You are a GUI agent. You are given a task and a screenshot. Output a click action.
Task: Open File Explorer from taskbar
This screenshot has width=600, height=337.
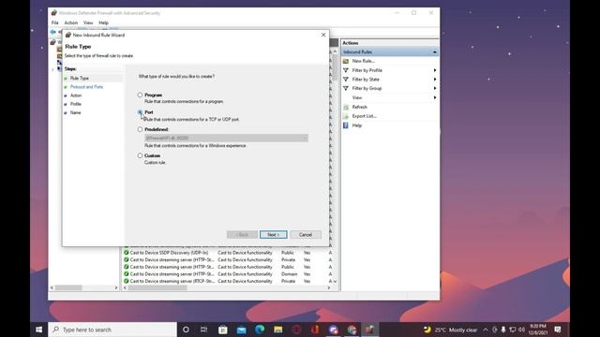click(277, 330)
